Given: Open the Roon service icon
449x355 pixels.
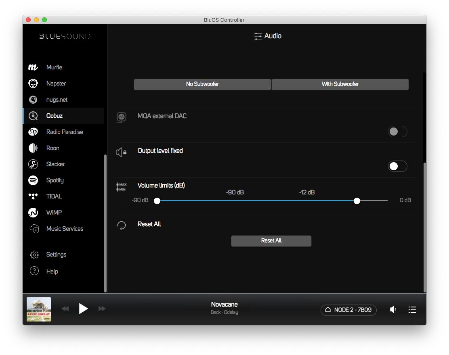Looking at the screenshot, I should pyautogui.click(x=33, y=148).
